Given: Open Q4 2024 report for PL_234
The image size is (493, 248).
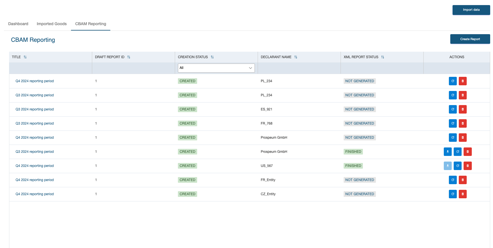Looking at the screenshot, I should (x=35, y=81).
